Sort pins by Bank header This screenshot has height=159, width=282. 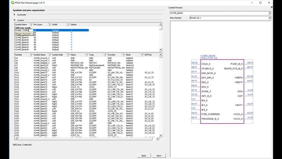click(128, 55)
